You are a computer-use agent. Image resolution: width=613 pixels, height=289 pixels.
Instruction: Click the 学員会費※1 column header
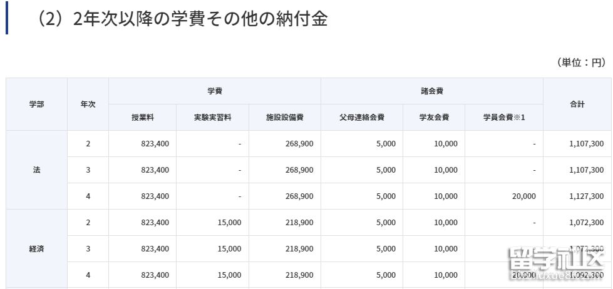[503, 118]
